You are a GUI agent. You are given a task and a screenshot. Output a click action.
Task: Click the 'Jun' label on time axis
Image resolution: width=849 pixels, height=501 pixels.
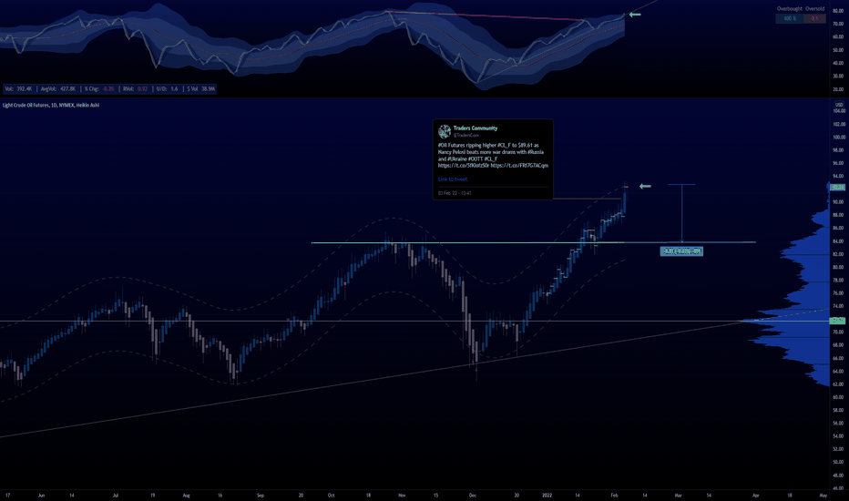[41, 495]
